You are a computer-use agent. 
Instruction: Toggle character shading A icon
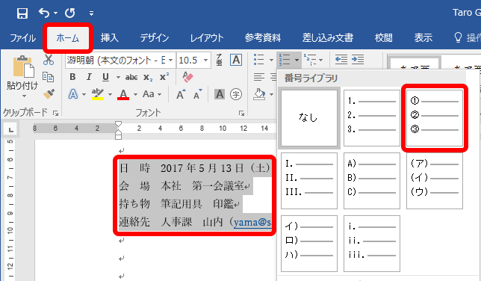(220, 94)
